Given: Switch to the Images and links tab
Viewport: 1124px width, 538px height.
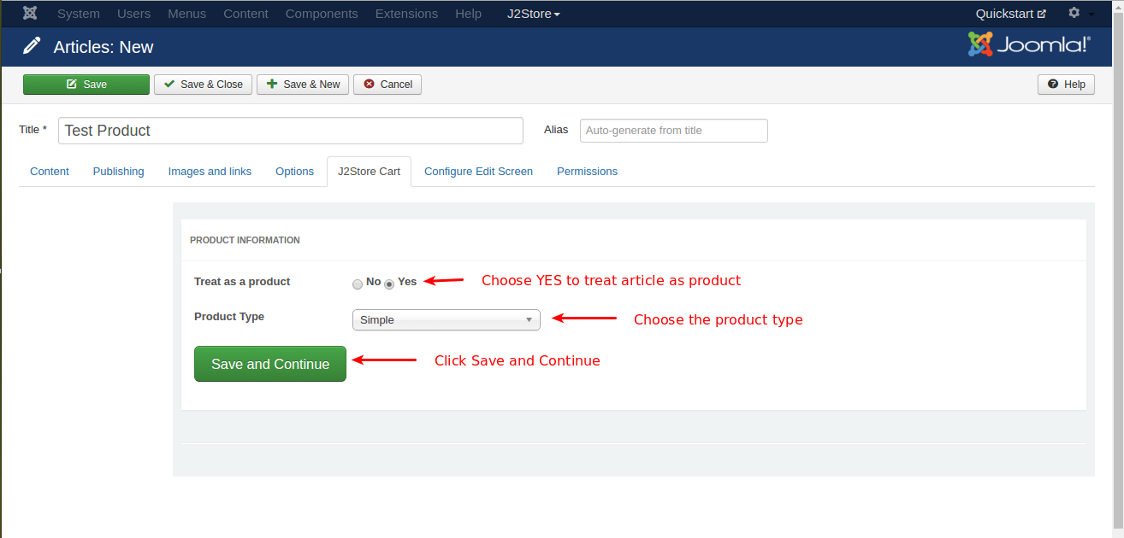Looking at the screenshot, I should (210, 172).
